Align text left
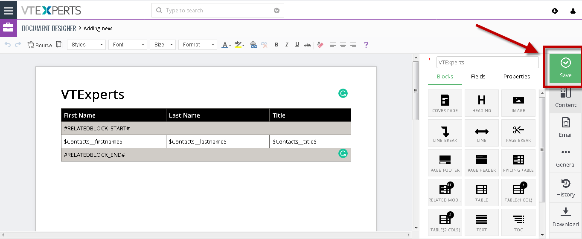The width and height of the screenshot is (582, 239). pos(333,45)
